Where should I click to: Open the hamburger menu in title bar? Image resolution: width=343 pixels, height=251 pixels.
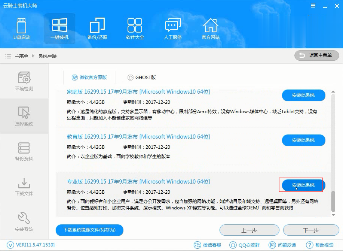[x=313, y=6]
